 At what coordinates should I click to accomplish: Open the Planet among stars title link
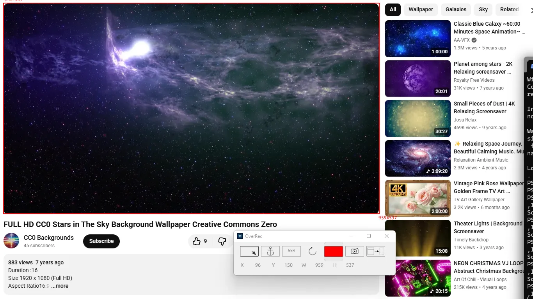[483, 68]
